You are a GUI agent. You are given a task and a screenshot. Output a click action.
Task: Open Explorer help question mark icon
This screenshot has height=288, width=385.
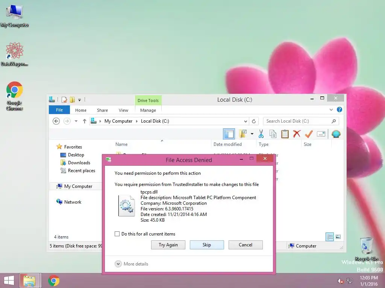[x=340, y=110]
